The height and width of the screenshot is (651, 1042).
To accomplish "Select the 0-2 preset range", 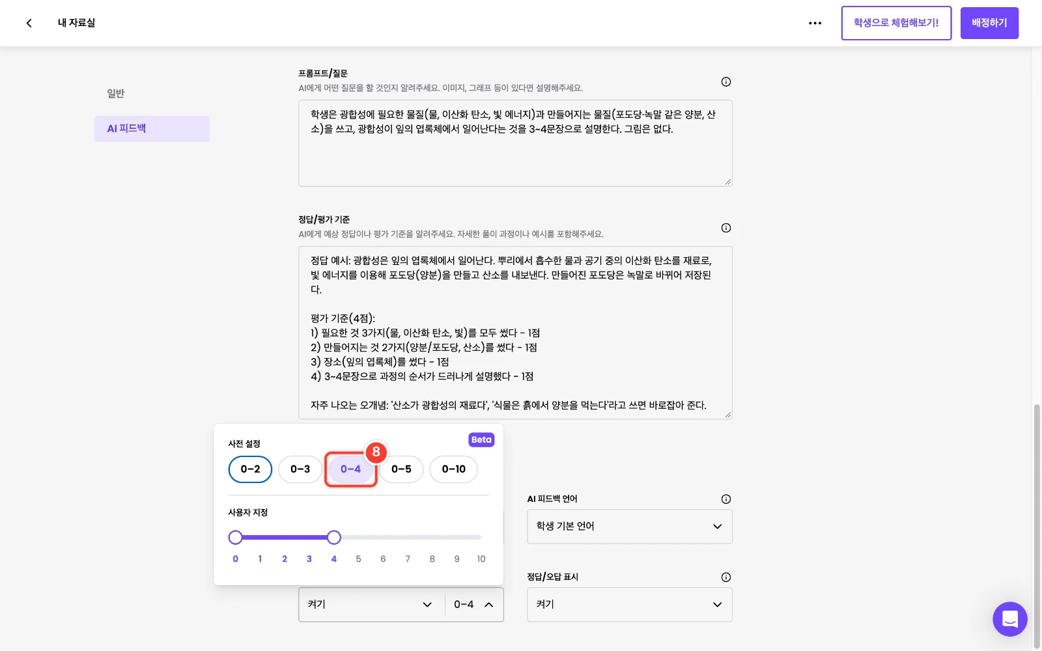I will [x=250, y=469].
